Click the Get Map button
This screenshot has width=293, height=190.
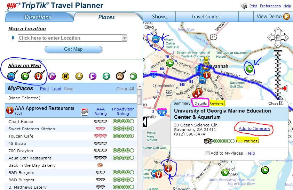tap(73, 49)
